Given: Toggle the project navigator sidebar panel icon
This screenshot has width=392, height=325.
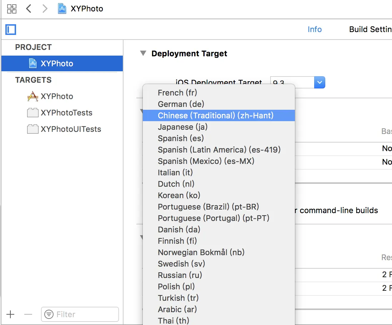Looking at the screenshot, I should coord(11,29).
